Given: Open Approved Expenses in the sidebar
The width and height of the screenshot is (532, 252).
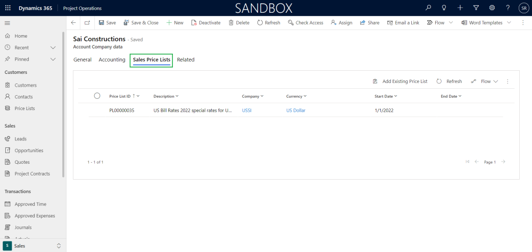Looking at the screenshot, I should [x=35, y=216].
